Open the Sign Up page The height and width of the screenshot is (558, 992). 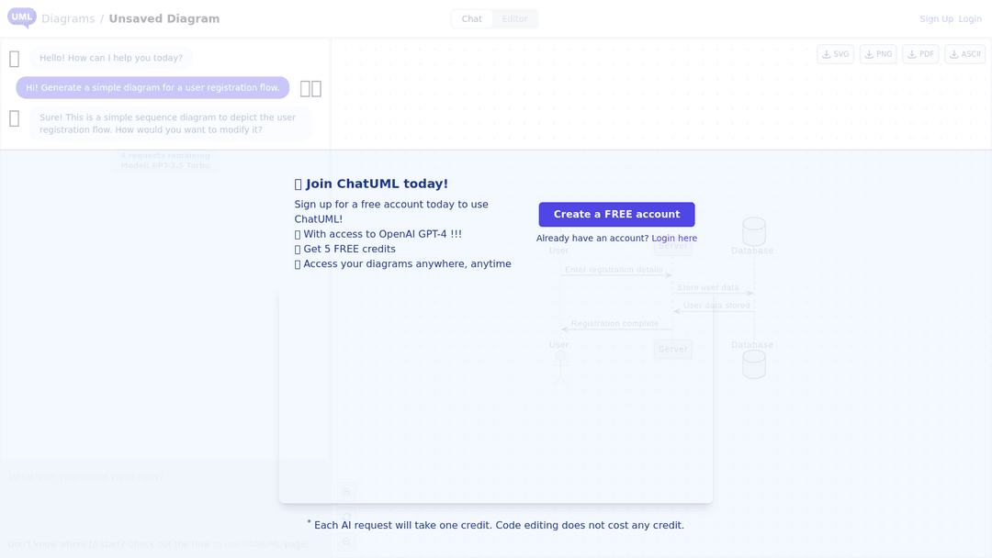(936, 18)
